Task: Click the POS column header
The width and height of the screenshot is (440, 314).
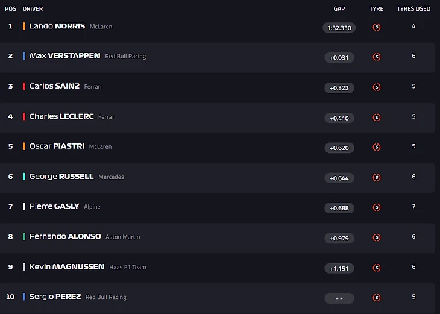Action: 10,9
